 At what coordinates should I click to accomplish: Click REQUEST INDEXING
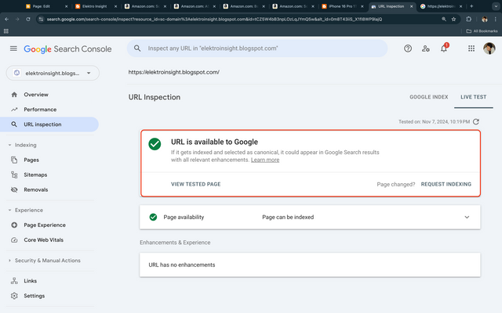[x=446, y=185]
